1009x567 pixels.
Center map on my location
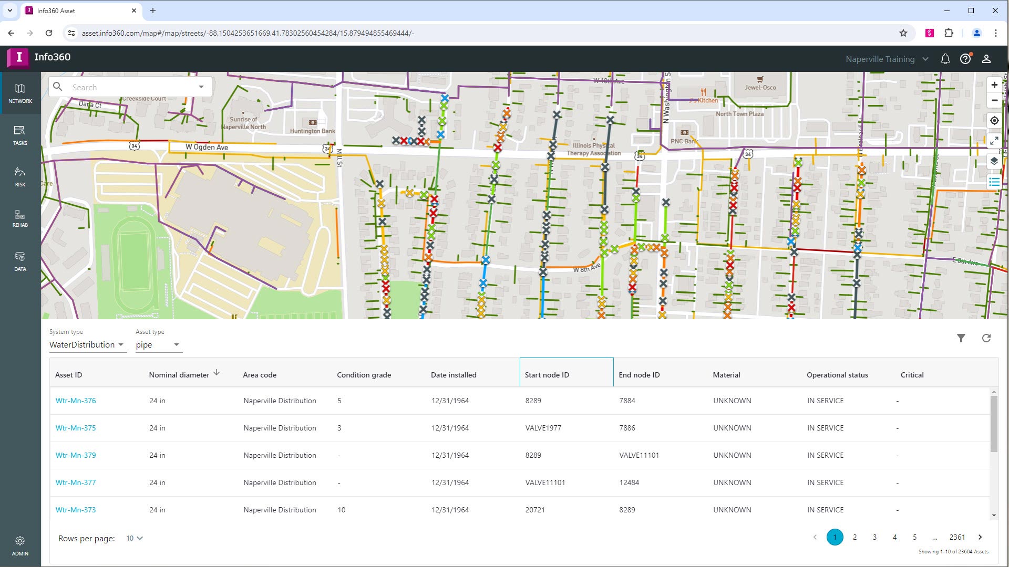coord(994,121)
